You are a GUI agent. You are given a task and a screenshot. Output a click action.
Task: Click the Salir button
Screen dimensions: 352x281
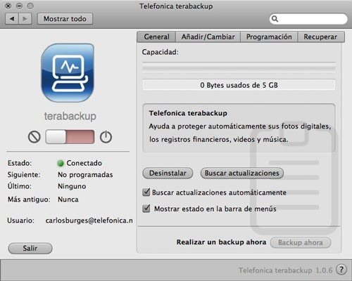click(x=30, y=248)
